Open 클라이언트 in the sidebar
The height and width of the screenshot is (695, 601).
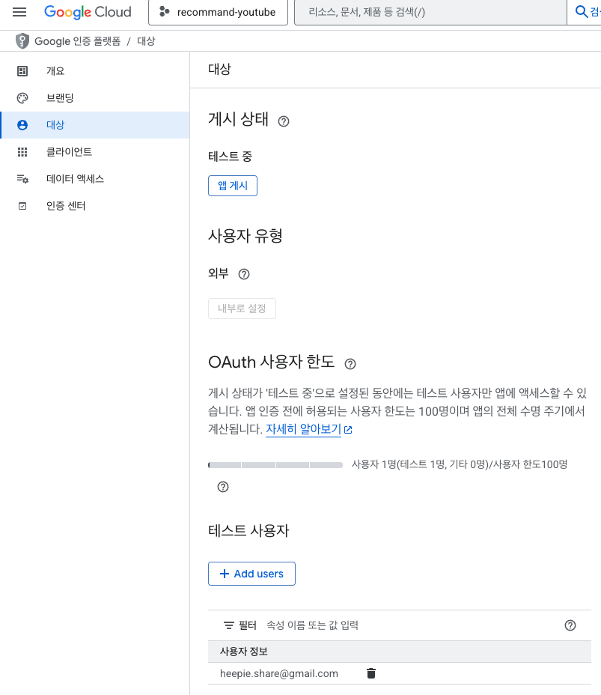95,152
